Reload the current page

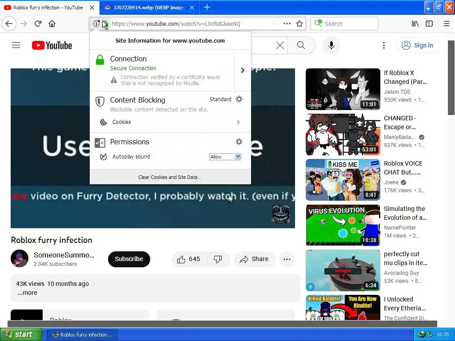pos(38,24)
